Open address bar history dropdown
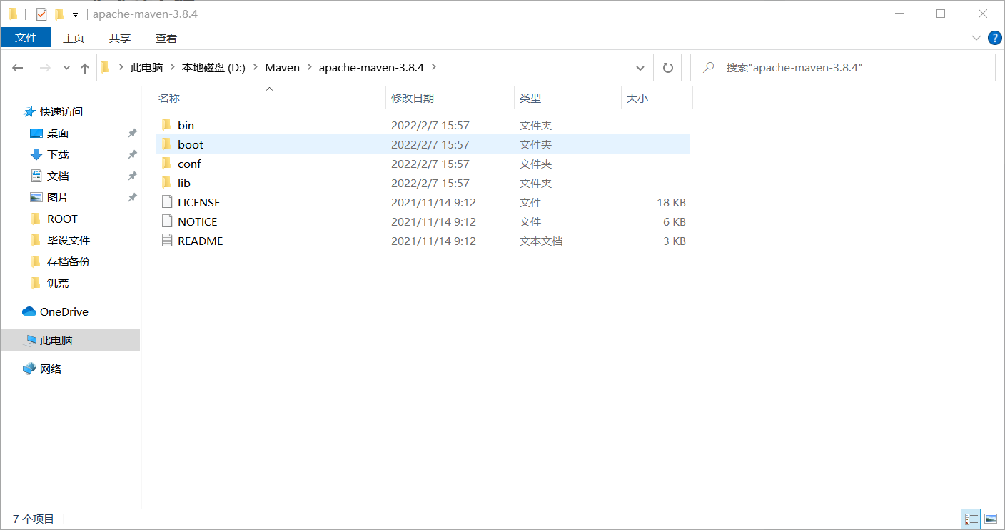The height and width of the screenshot is (530, 1005). (640, 68)
